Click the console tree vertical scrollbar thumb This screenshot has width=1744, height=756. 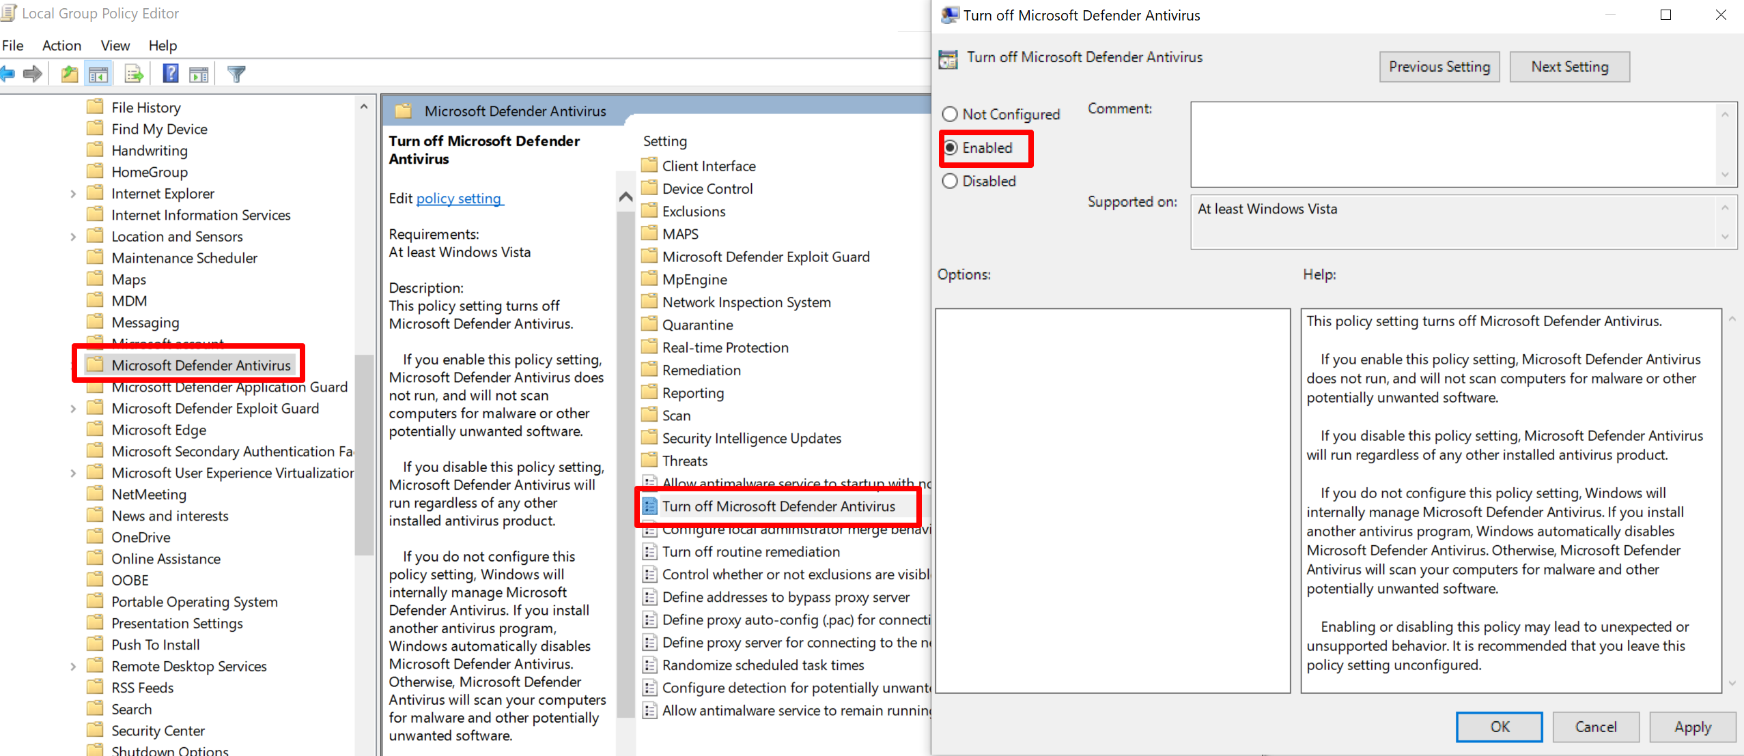(x=364, y=454)
